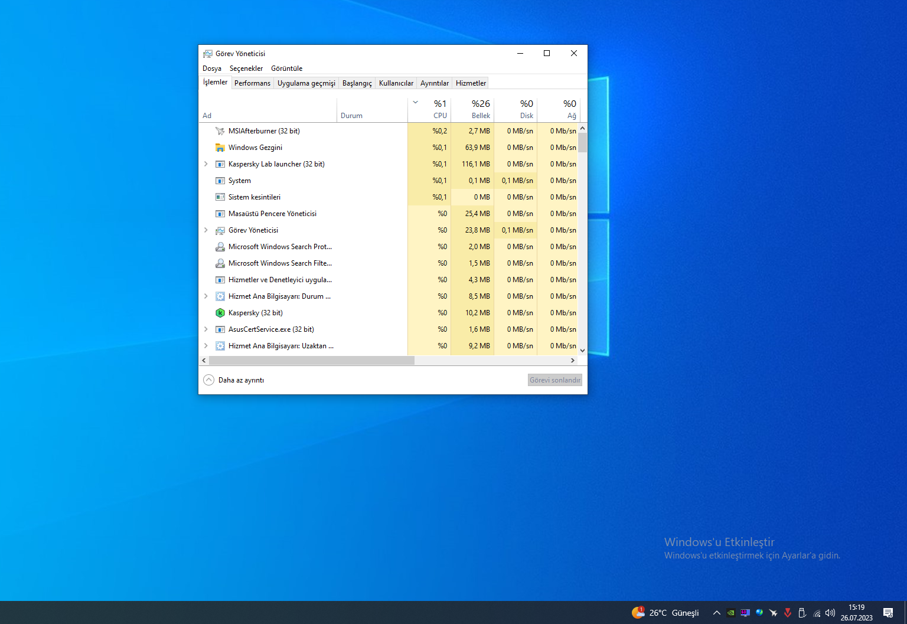Open the notification center icon
The height and width of the screenshot is (624, 907).
click(x=888, y=613)
